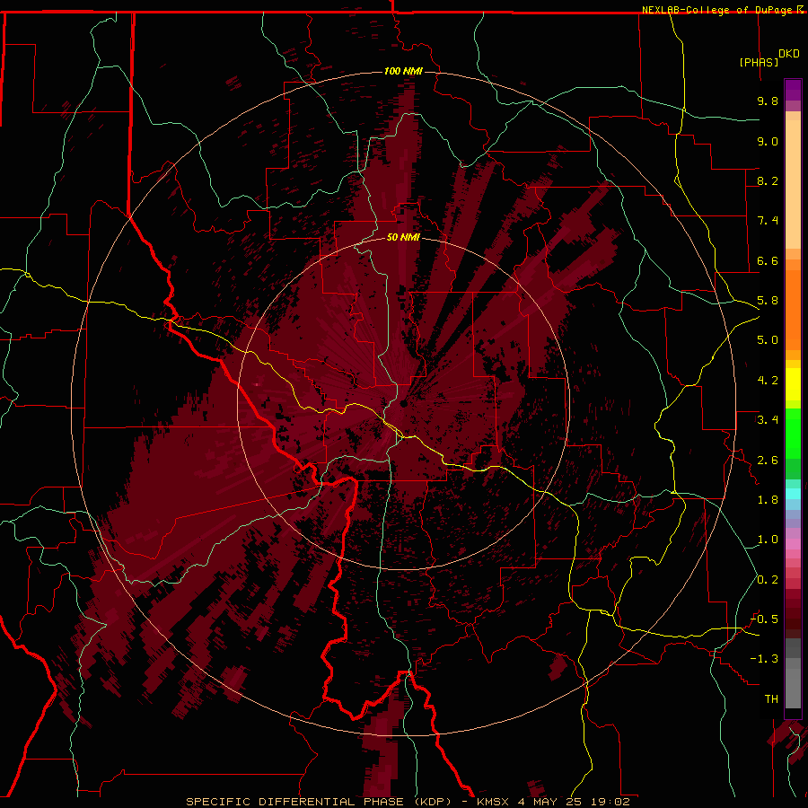Image resolution: width=808 pixels, height=808 pixels.
Task: Click the 8.2 legend value
Action: point(768,180)
